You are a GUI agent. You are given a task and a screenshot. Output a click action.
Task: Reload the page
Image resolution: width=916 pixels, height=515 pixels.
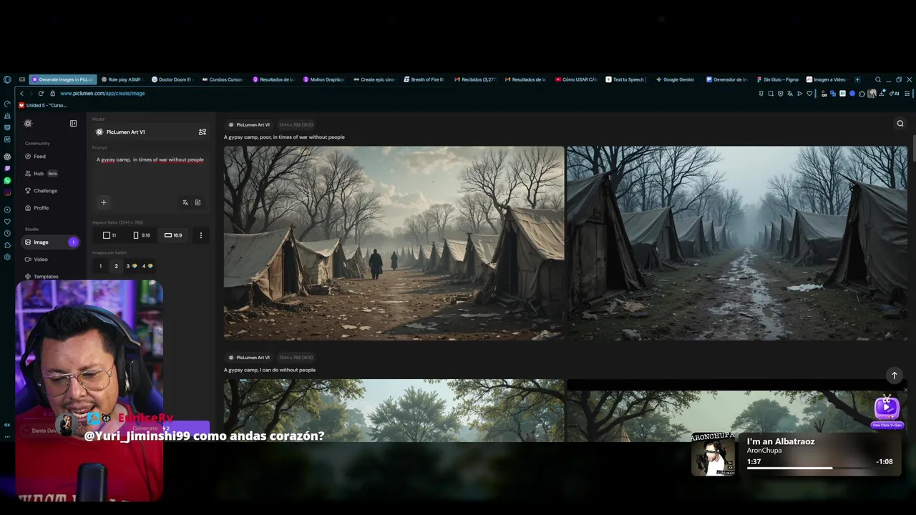[41, 94]
